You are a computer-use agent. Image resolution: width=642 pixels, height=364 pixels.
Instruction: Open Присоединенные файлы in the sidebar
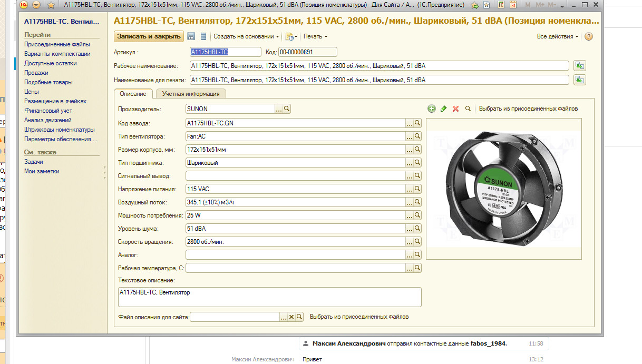tap(57, 44)
